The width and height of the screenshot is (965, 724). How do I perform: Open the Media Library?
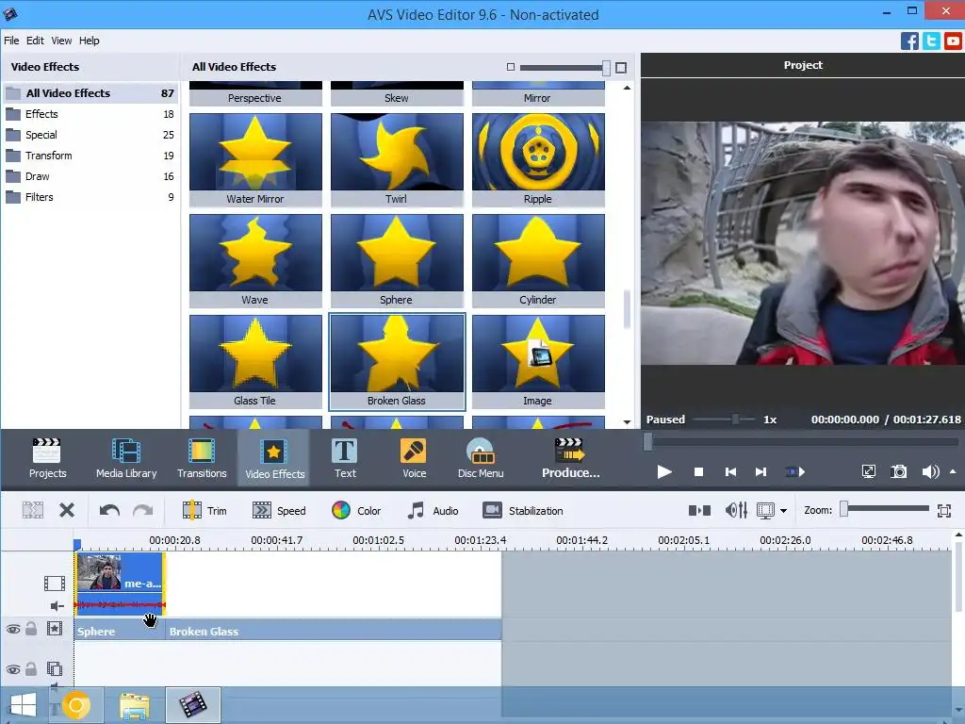[x=126, y=458]
